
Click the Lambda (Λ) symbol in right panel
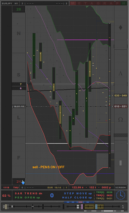coord(120,74)
